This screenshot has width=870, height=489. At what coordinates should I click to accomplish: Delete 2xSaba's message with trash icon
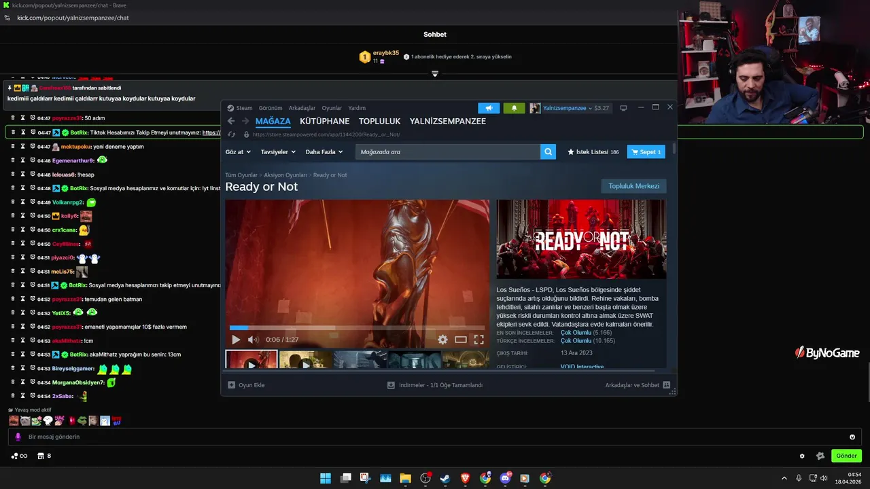12,396
